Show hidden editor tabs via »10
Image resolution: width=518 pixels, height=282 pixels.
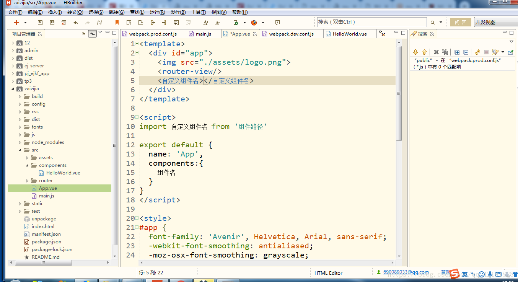click(x=382, y=34)
